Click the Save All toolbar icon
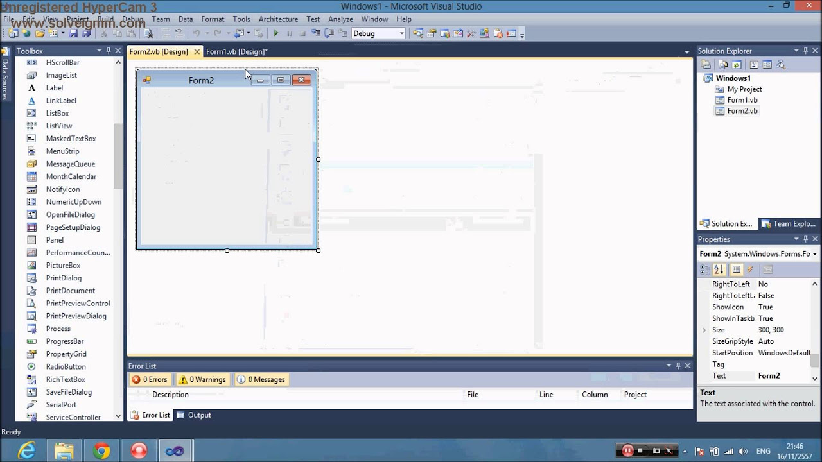Viewport: 822px width, 462px height. coord(86,33)
